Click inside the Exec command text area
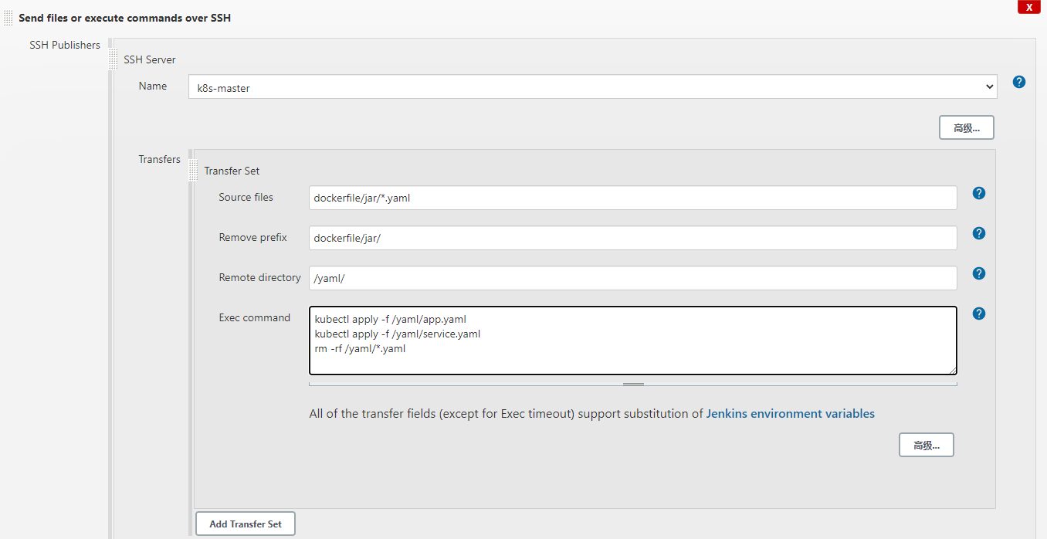 tap(632, 340)
